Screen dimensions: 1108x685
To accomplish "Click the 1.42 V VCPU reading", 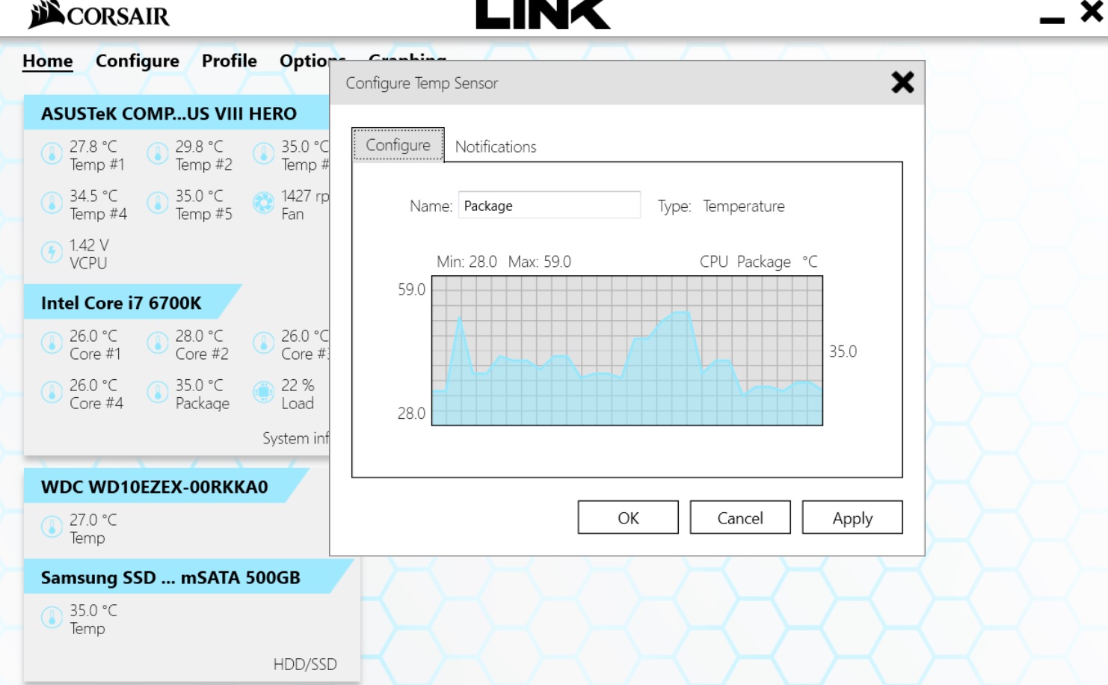I will 89,245.
